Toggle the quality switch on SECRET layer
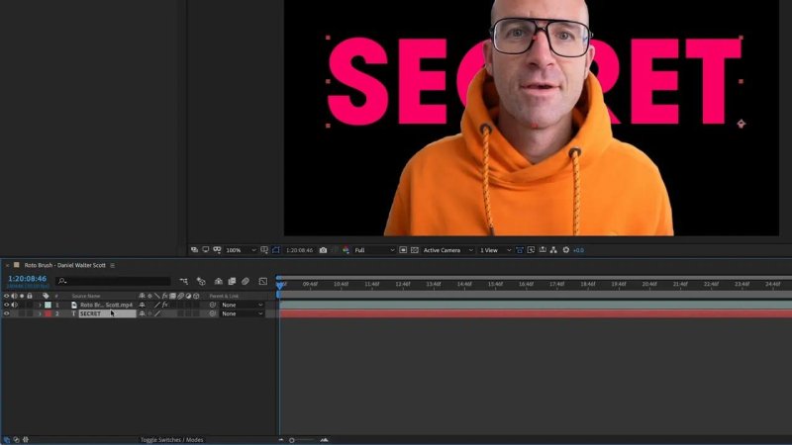Viewport: 792px width, 445px height. click(x=157, y=313)
